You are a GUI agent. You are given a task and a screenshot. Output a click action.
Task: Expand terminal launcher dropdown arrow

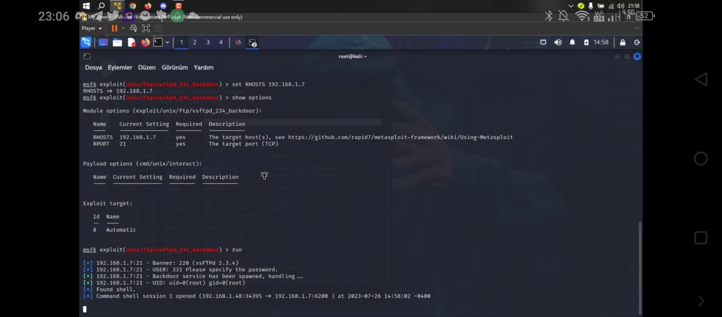(167, 42)
